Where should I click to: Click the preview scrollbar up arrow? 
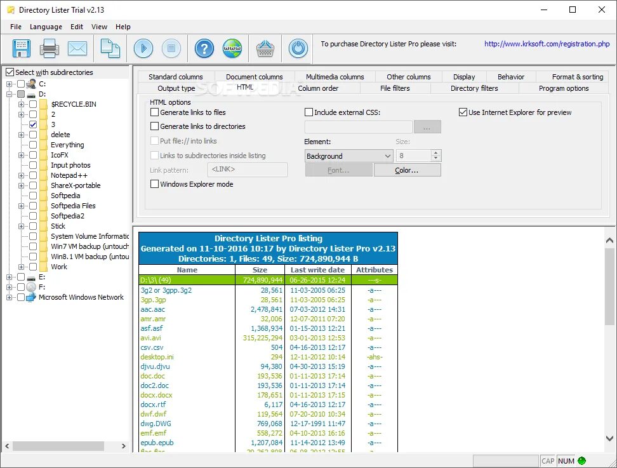click(x=609, y=241)
